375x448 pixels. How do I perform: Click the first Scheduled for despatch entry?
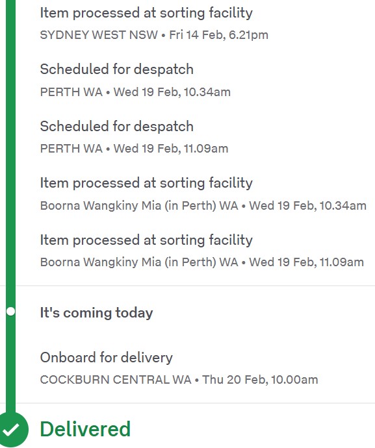point(117,69)
